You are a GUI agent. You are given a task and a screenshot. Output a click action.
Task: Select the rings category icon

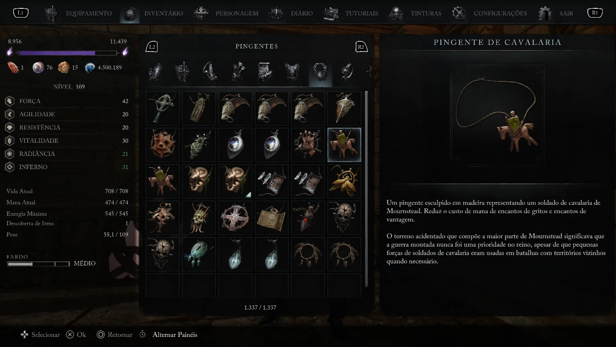(348, 71)
